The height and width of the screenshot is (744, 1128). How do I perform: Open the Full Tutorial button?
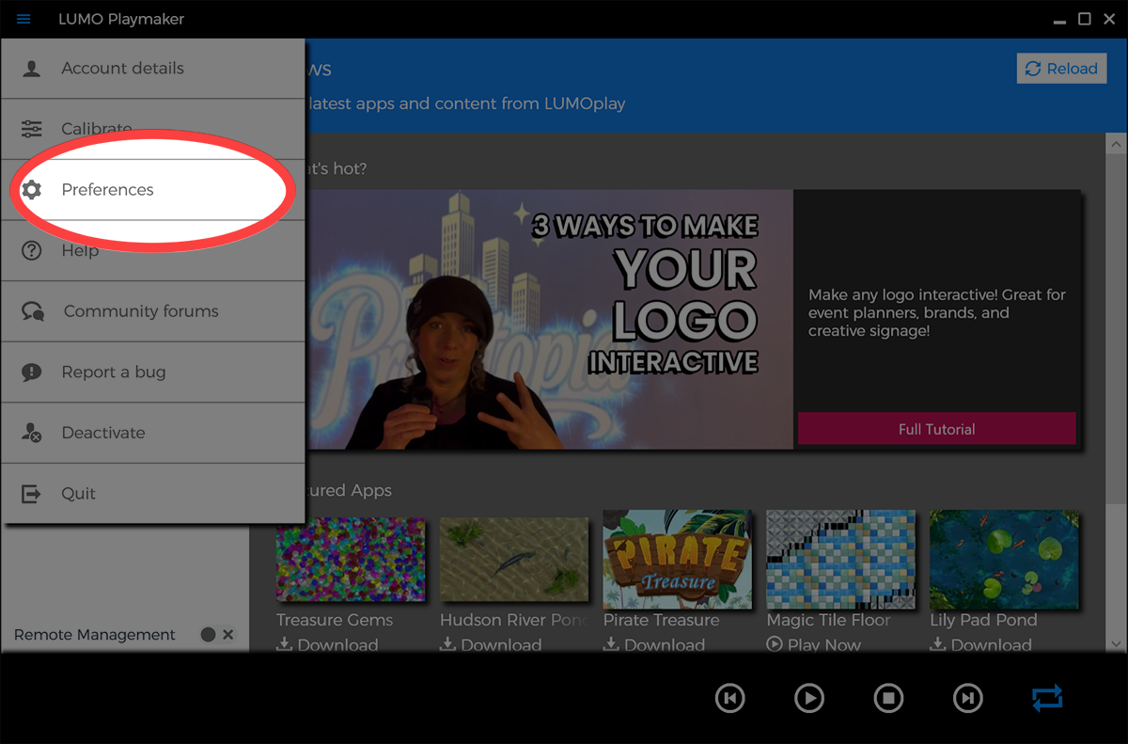(x=936, y=429)
